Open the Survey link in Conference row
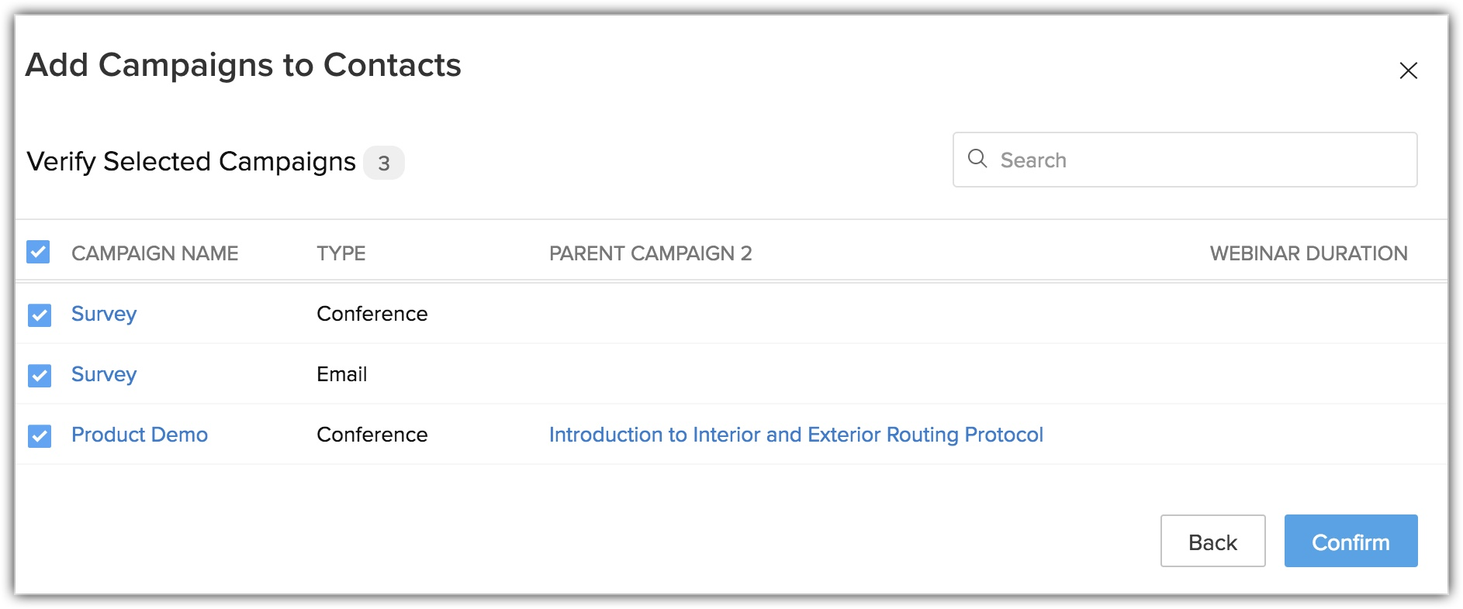Screen dimensions: 1463x609 104,314
